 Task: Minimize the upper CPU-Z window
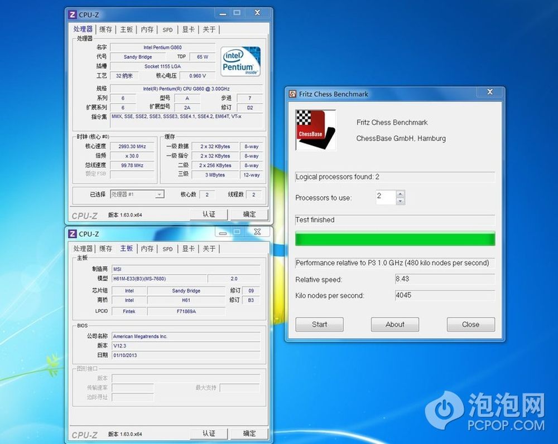coord(223,13)
